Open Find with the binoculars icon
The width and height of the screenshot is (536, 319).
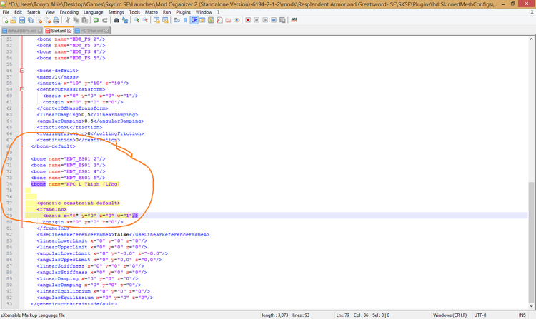pos(116,21)
